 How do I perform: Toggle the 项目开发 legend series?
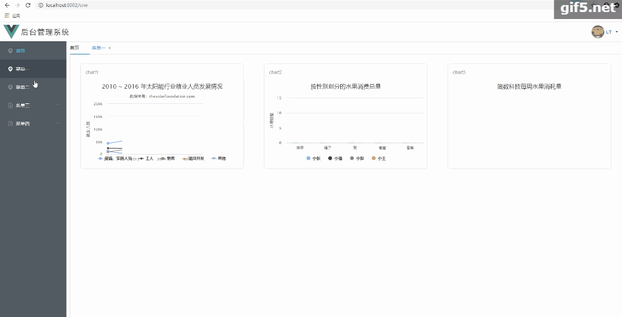pos(193,158)
